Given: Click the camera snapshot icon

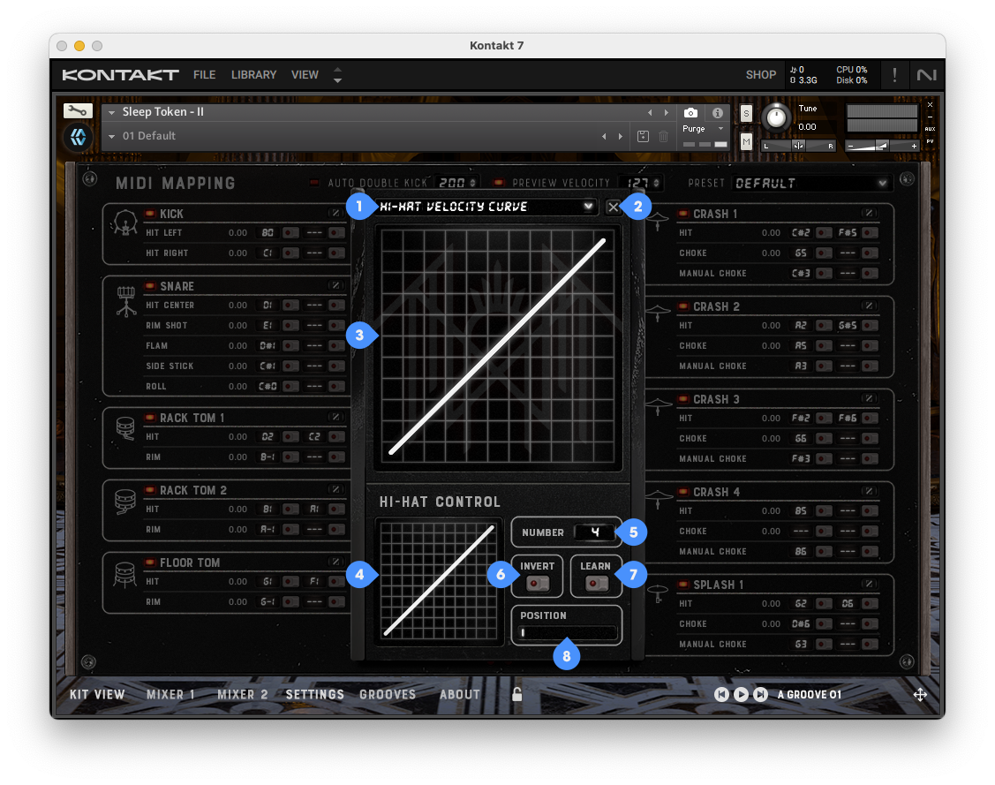Looking at the screenshot, I should 690,113.
